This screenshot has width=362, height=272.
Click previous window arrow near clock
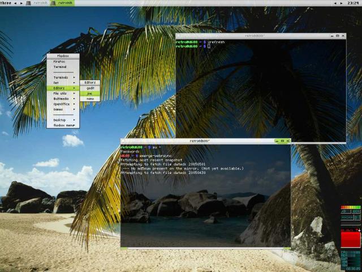pos(335,3)
